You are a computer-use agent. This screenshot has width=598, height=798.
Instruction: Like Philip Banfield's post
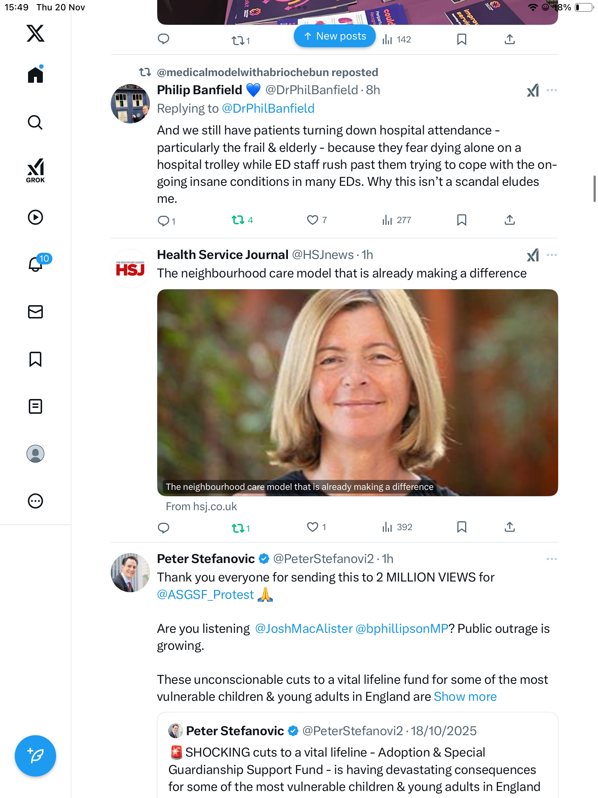point(313,220)
